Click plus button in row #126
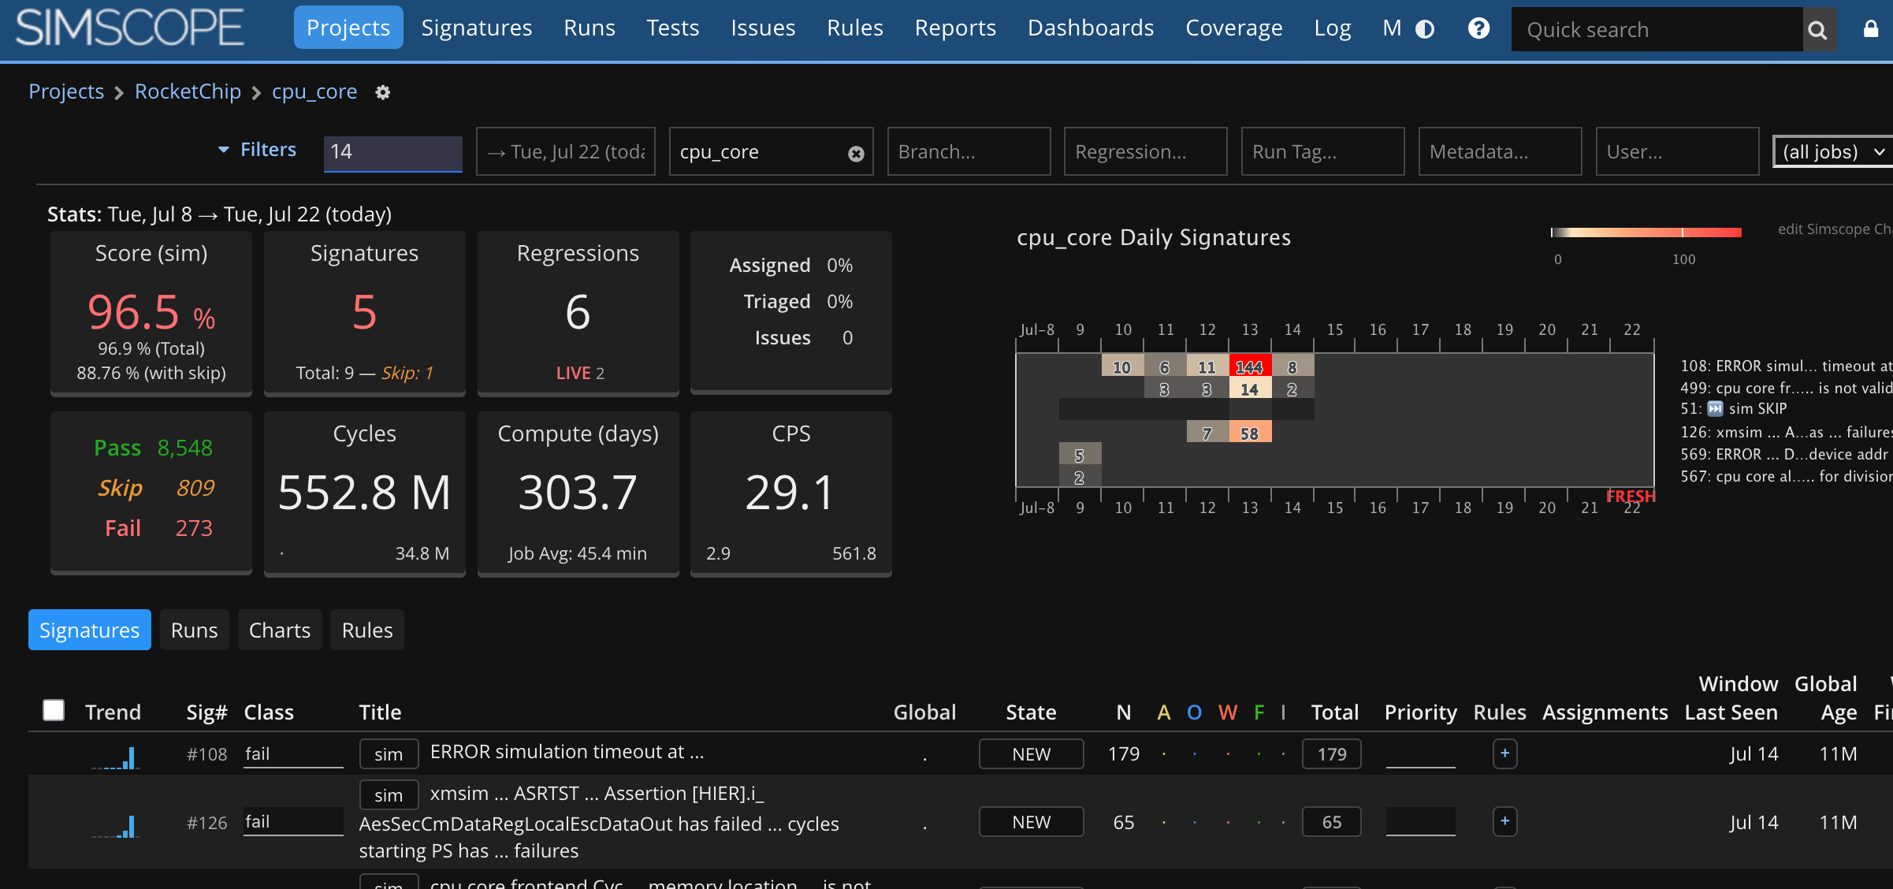This screenshot has width=1893, height=889. [x=1504, y=821]
